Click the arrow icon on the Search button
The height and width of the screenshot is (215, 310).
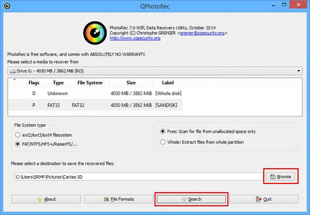pyautogui.click(x=184, y=199)
